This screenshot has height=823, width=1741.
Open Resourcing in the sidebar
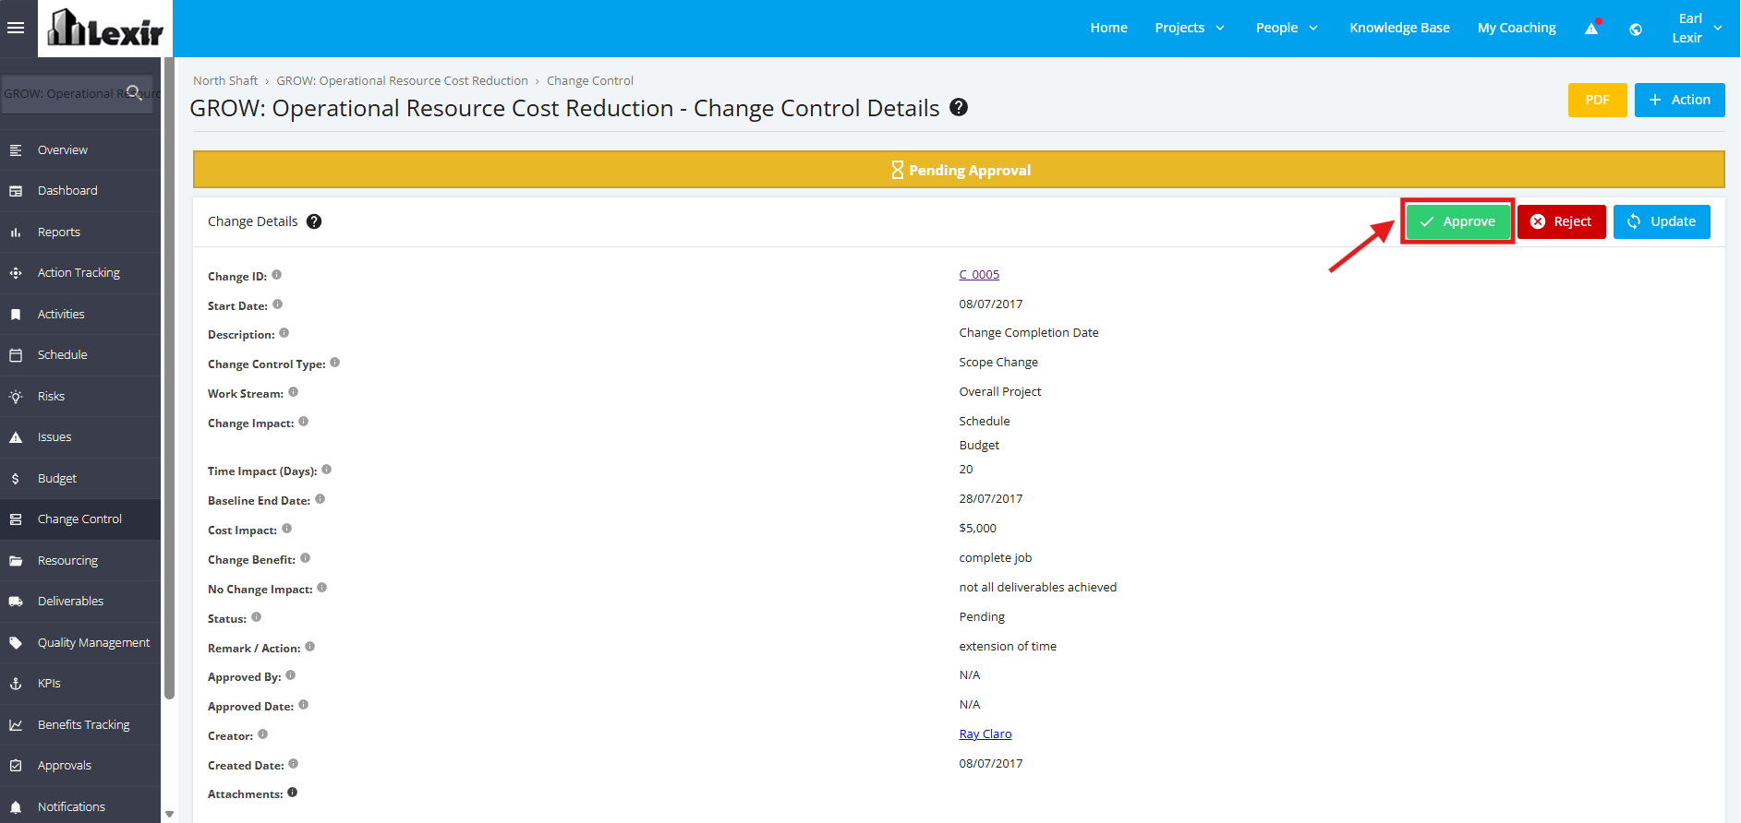pyautogui.click(x=80, y=560)
